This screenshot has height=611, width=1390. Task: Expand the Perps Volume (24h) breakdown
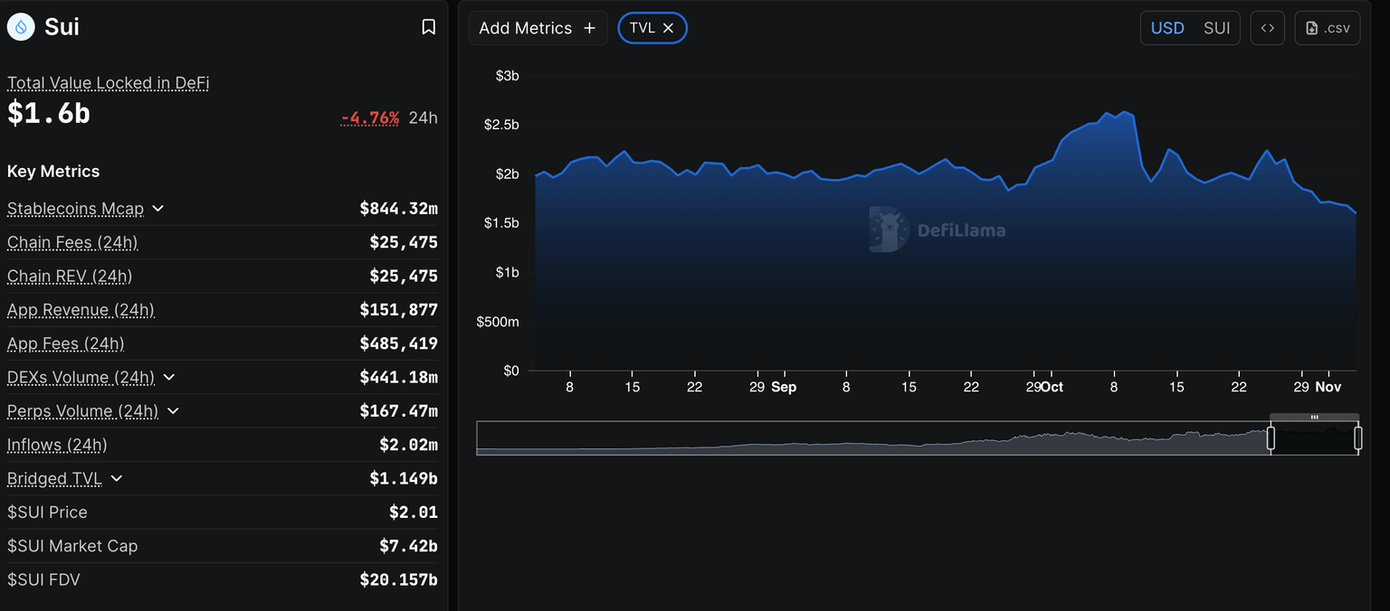click(173, 411)
